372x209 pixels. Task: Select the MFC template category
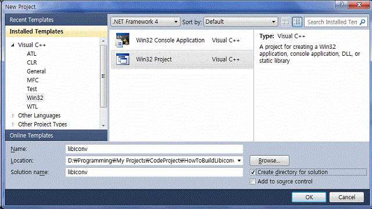[33, 80]
